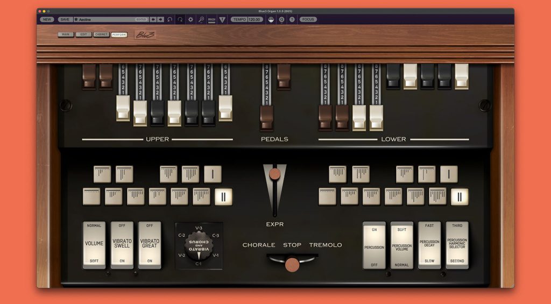This screenshot has width=551, height=304.
Task: Click the NEW button
Action: tap(47, 20)
